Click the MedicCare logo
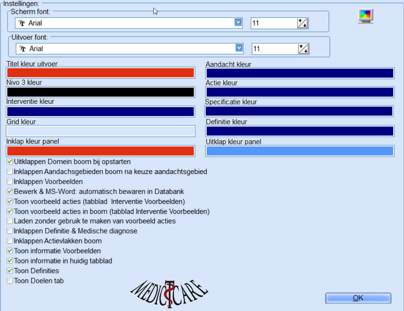 click(169, 293)
